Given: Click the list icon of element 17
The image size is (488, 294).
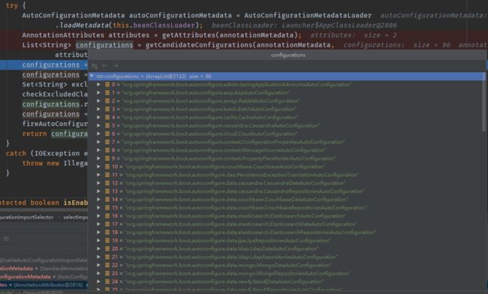Looking at the screenshot, I should [x=107, y=224].
